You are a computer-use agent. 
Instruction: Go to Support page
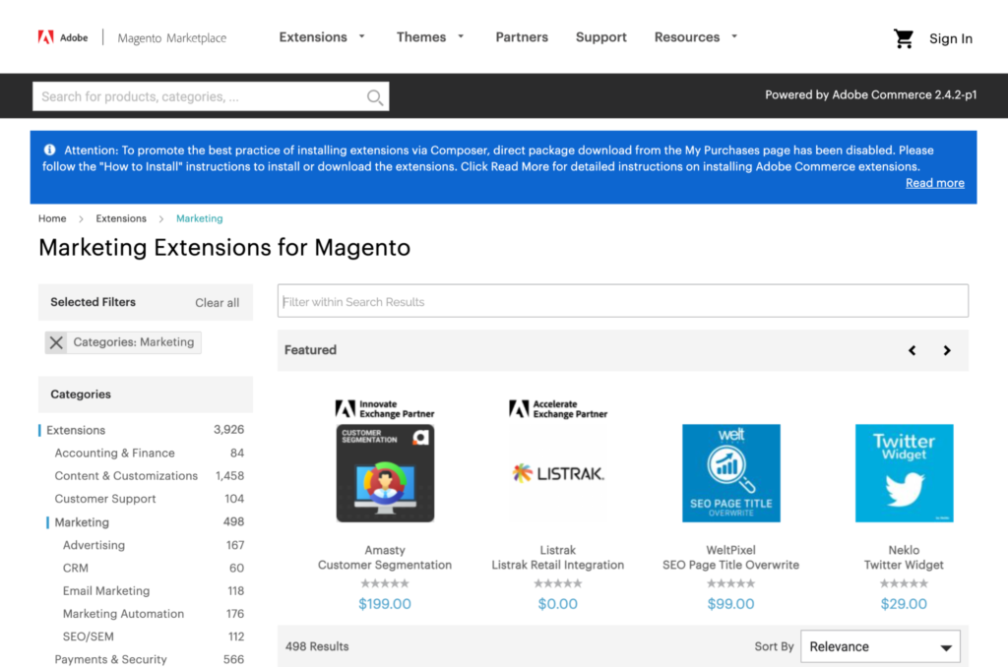(601, 37)
